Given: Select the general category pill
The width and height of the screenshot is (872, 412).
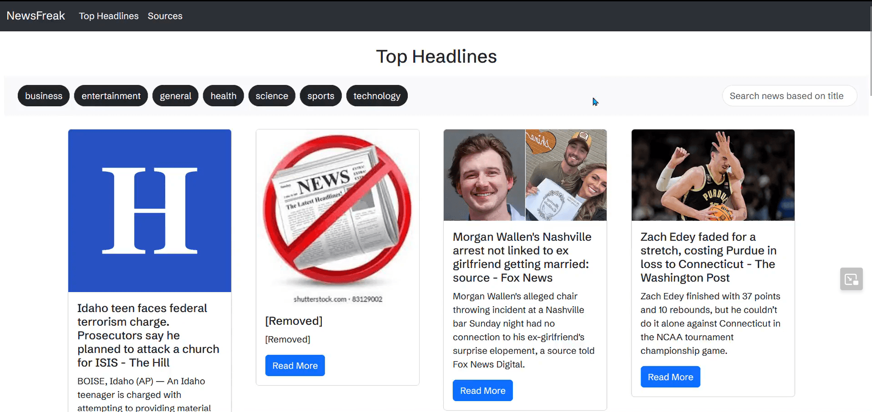Looking at the screenshot, I should coord(175,96).
